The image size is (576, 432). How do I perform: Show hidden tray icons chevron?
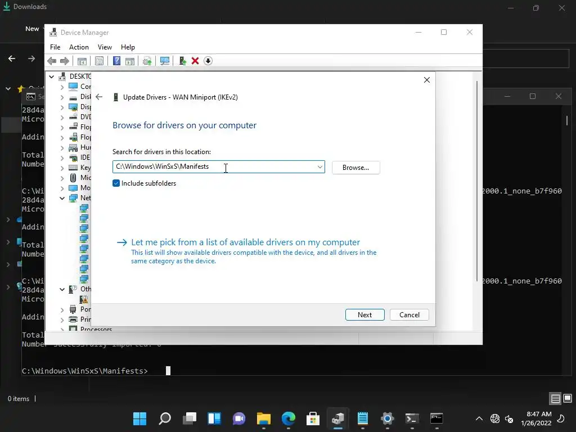(479, 418)
